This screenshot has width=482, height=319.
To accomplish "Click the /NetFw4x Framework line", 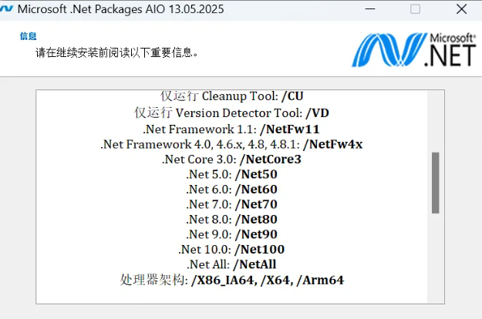I will tap(231, 144).
